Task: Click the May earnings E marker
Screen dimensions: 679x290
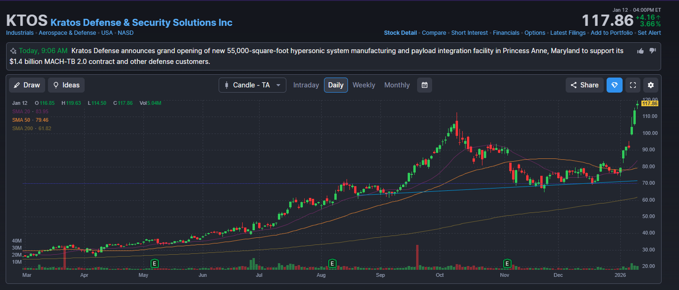Action: 154,263
